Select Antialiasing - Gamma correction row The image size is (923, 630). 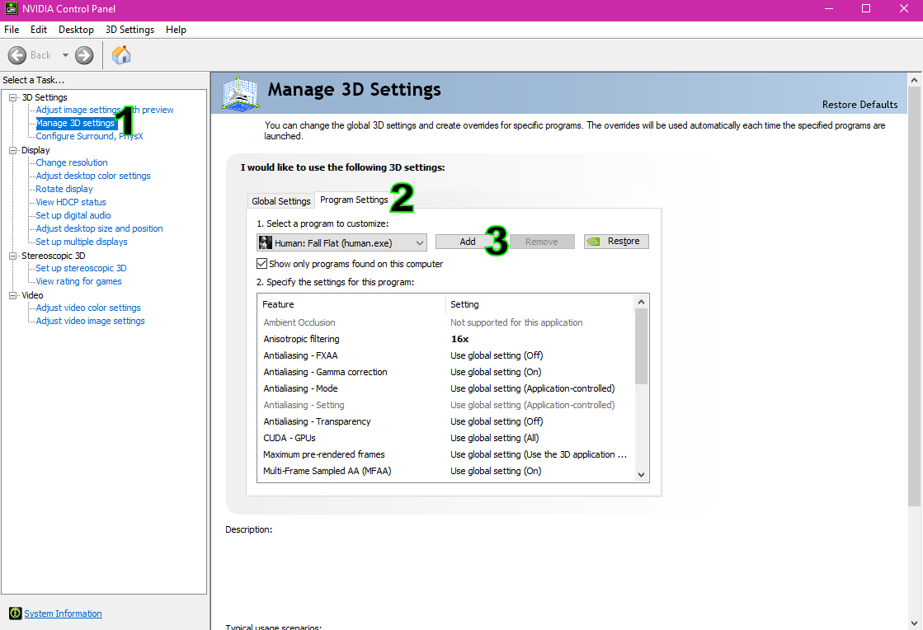(x=446, y=373)
